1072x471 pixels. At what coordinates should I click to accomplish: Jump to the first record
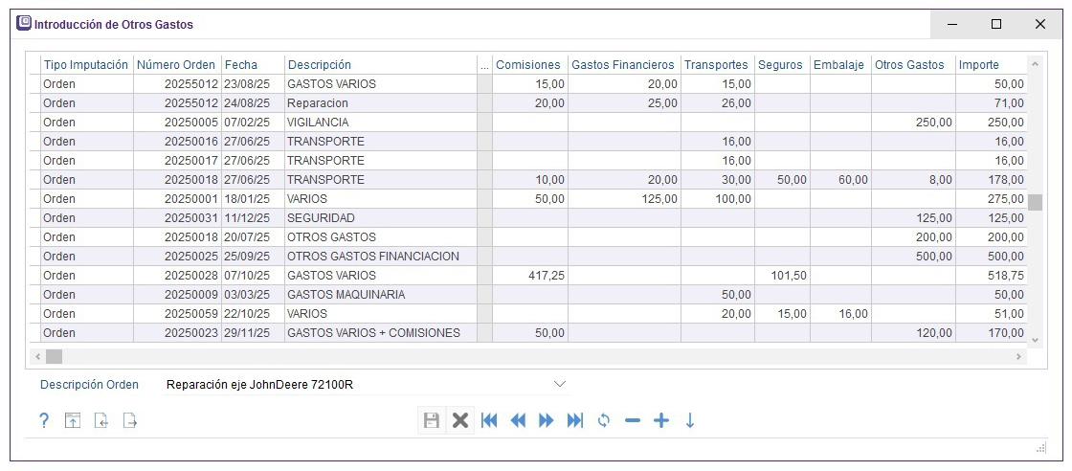pos(489,420)
